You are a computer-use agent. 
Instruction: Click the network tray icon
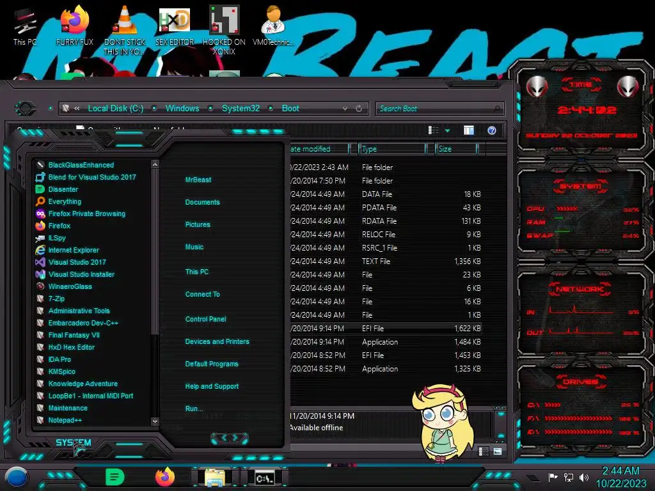click(x=569, y=477)
